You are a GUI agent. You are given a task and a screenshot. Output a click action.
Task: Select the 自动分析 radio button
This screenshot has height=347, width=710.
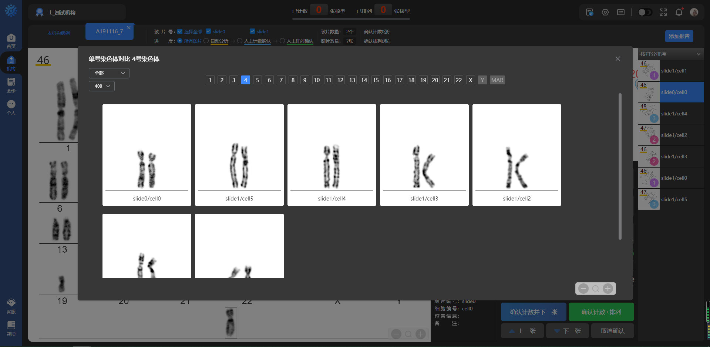click(x=206, y=41)
